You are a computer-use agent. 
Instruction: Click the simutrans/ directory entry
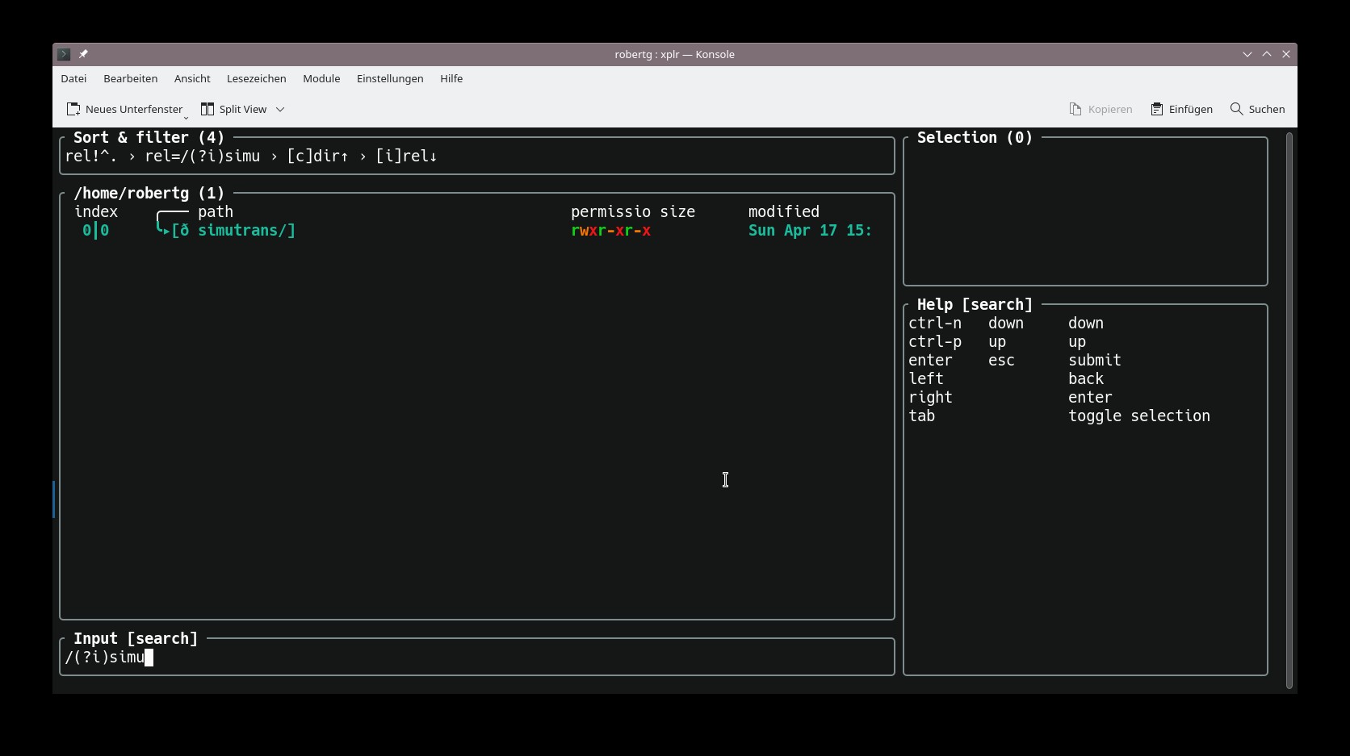(246, 231)
